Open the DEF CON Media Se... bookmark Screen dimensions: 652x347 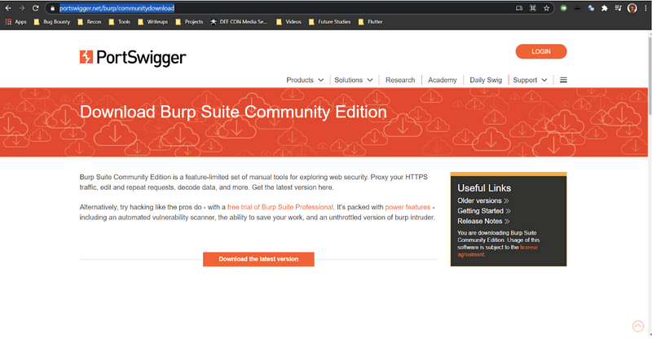tap(239, 22)
